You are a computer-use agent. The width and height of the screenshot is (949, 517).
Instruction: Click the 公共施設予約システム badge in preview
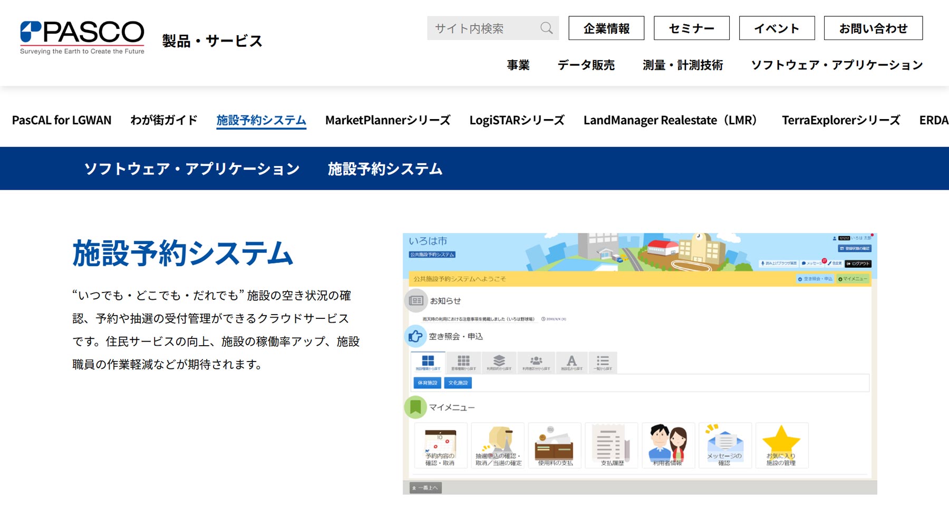pos(432,255)
